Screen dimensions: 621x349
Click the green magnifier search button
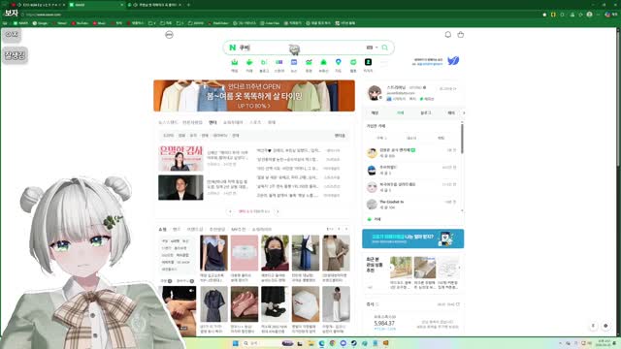[384, 48]
